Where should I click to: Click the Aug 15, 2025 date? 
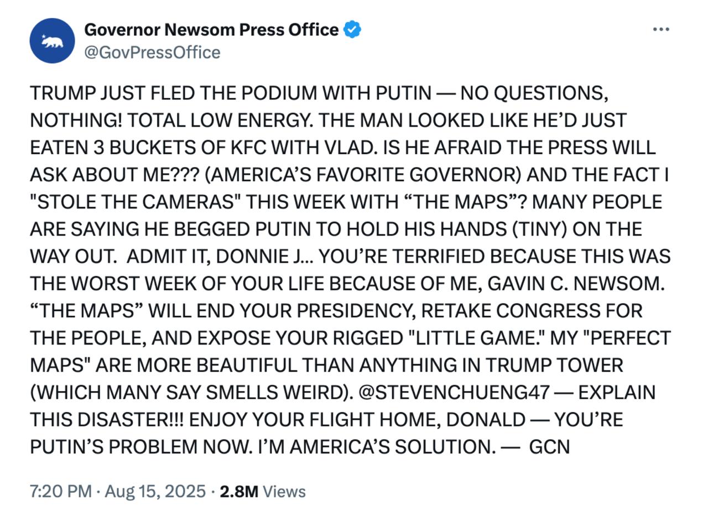155,491
